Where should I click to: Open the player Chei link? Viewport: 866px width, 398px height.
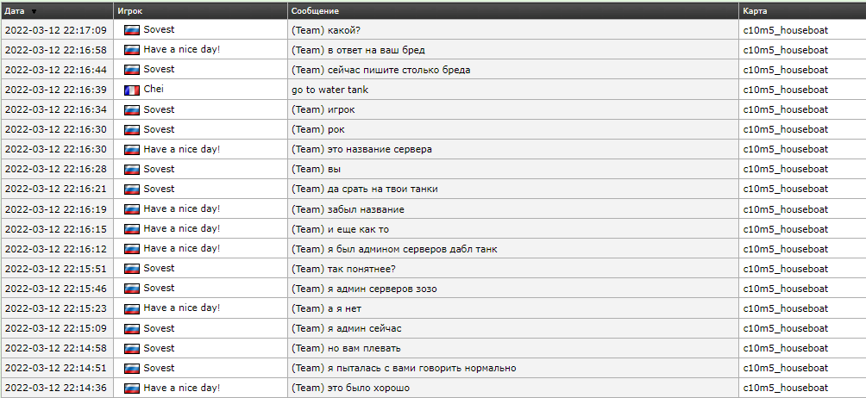tap(154, 90)
